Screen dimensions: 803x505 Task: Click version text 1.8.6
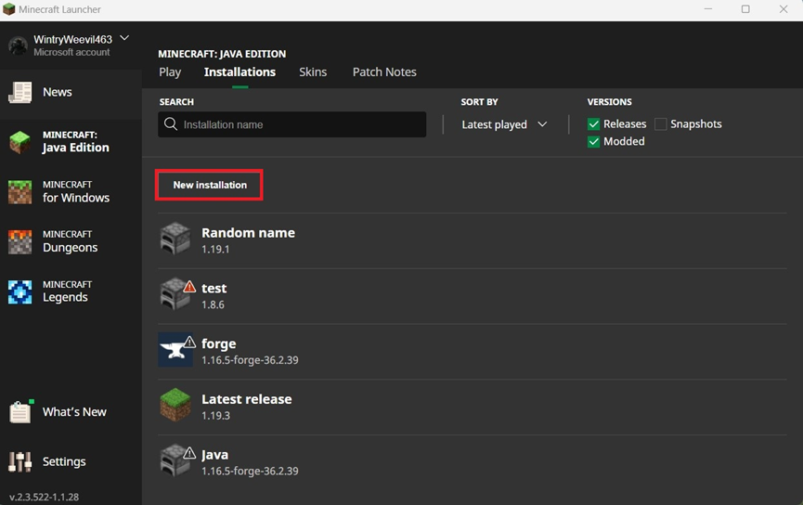tap(213, 304)
